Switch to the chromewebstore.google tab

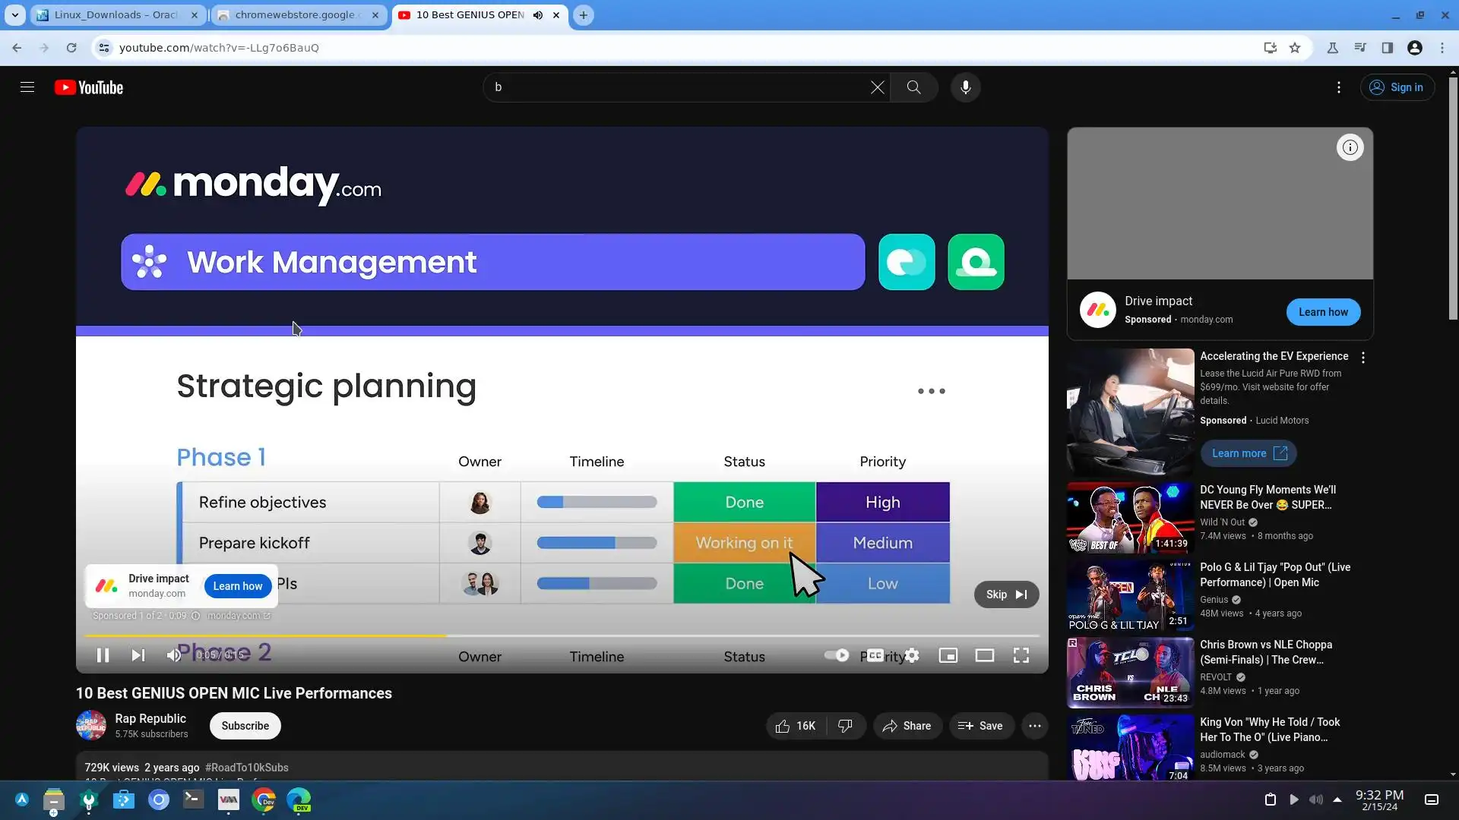pyautogui.click(x=296, y=15)
